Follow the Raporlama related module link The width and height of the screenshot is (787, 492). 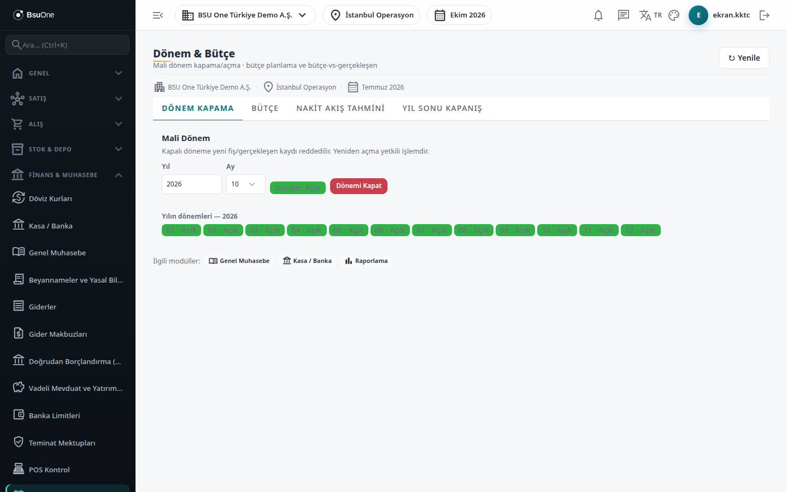click(366, 261)
